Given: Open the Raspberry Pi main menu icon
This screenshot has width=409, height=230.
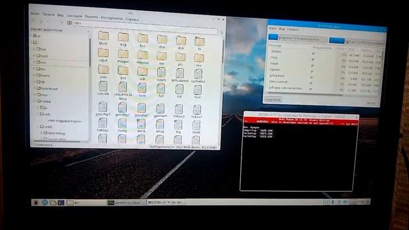Looking at the screenshot, I should (x=36, y=203).
